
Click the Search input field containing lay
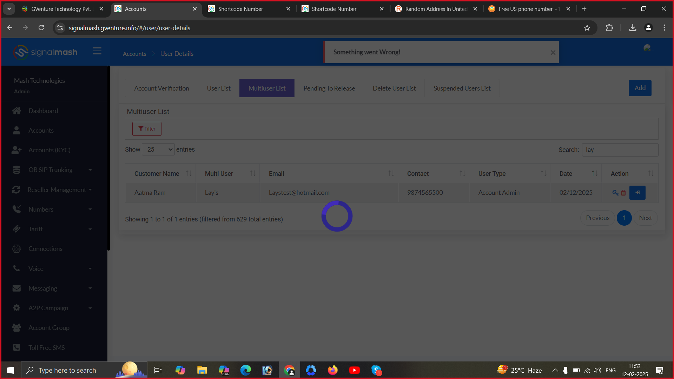(x=620, y=150)
